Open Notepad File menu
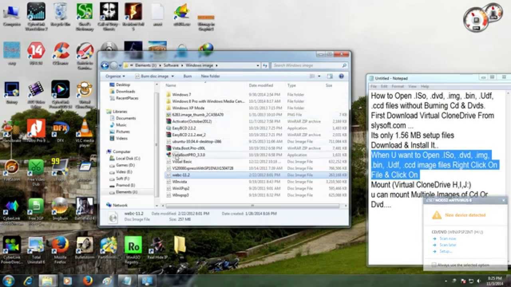Image resolution: width=511 pixels, height=287 pixels. point(373,86)
